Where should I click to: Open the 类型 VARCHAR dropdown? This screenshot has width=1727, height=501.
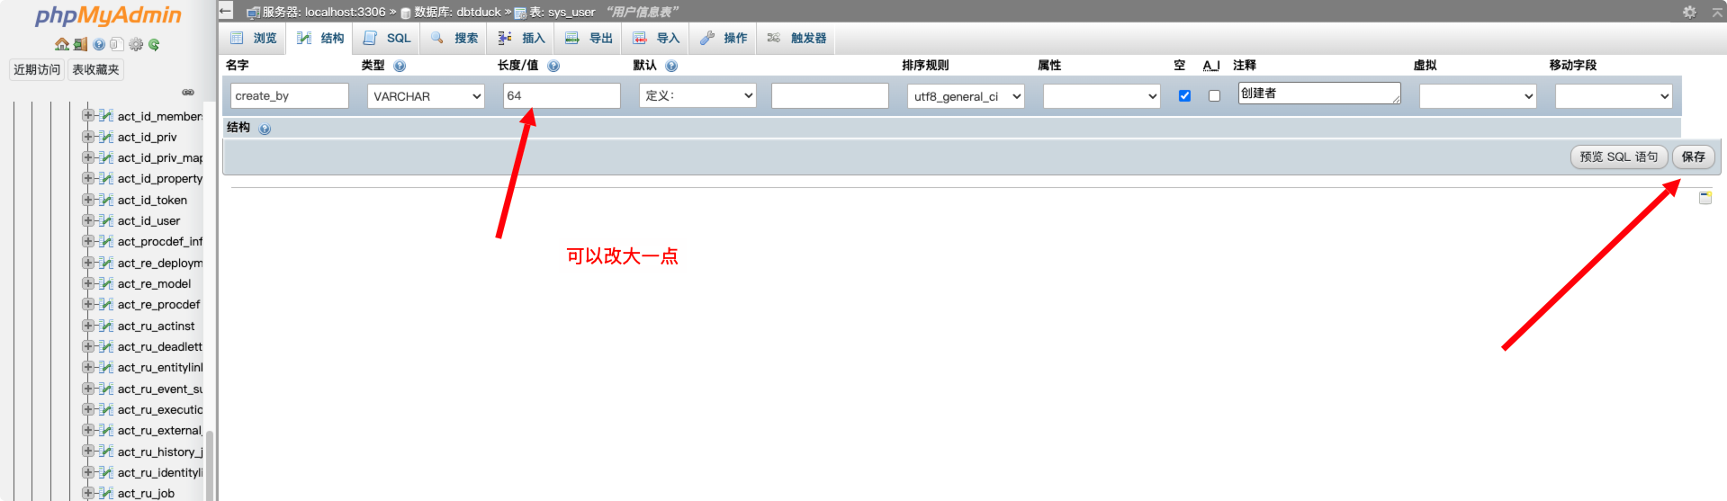tap(426, 96)
